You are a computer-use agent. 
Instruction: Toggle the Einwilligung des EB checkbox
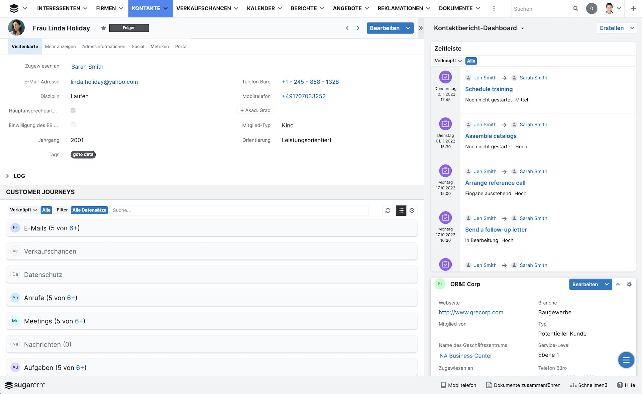73,125
